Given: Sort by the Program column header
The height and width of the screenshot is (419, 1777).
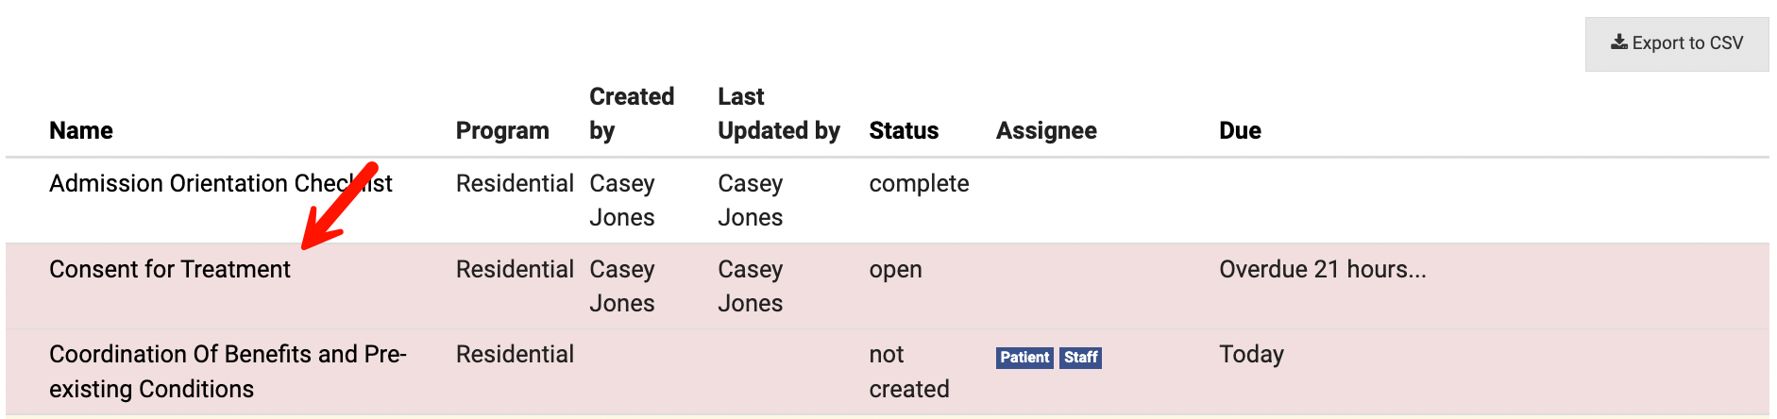Looking at the screenshot, I should click(x=502, y=130).
